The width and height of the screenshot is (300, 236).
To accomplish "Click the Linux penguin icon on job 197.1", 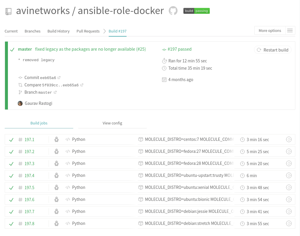I will pos(57,139).
